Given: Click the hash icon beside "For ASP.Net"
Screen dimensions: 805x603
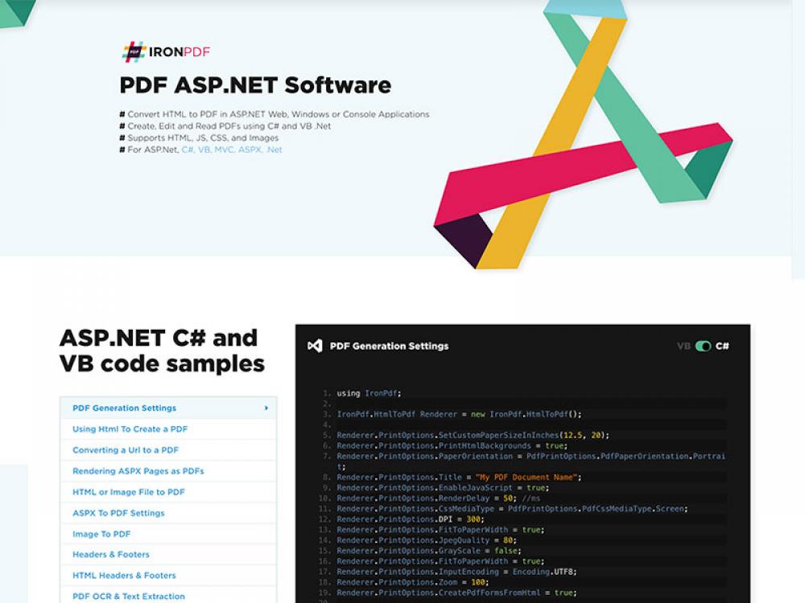Looking at the screenshot, I should click(x=121, y=150).
